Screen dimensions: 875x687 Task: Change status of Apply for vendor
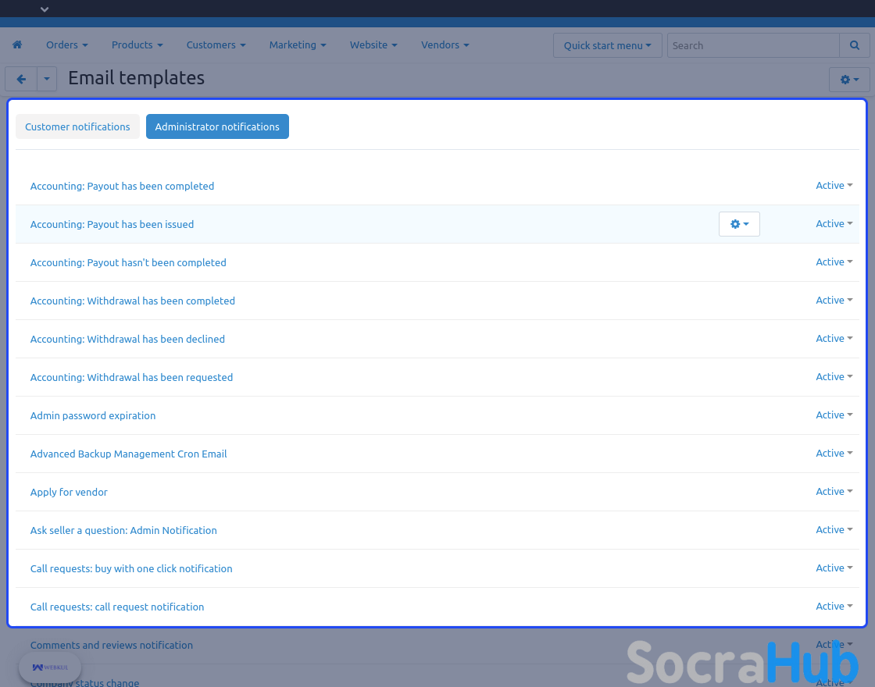(x=834, y=491)
